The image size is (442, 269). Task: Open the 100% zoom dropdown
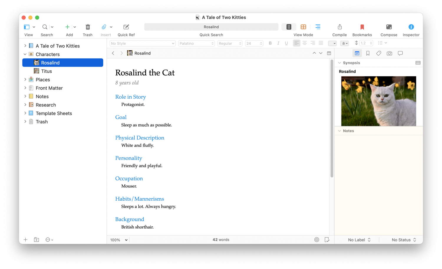[119, 240]
